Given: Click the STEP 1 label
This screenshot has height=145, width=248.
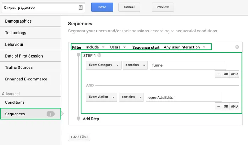Looking at the screenshot, I should pos(89,56).
